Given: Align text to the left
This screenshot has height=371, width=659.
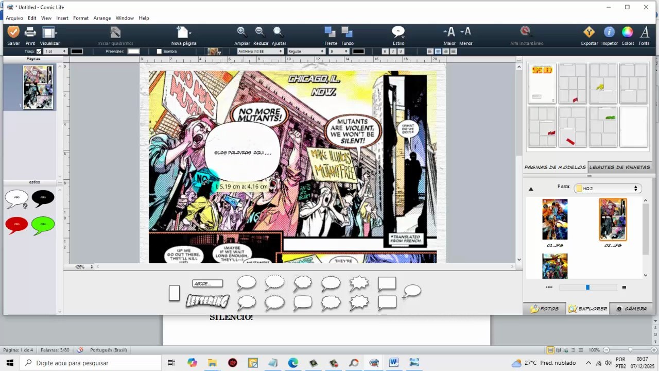Looking at the screenshot, I should click(430, 52).
